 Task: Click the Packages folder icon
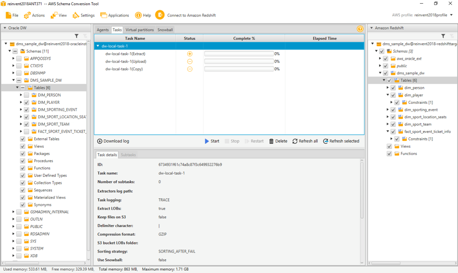point(30,154)
